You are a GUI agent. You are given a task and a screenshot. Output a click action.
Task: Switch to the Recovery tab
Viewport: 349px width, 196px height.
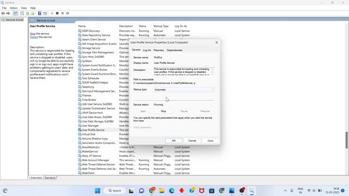(x=159, y=50)
